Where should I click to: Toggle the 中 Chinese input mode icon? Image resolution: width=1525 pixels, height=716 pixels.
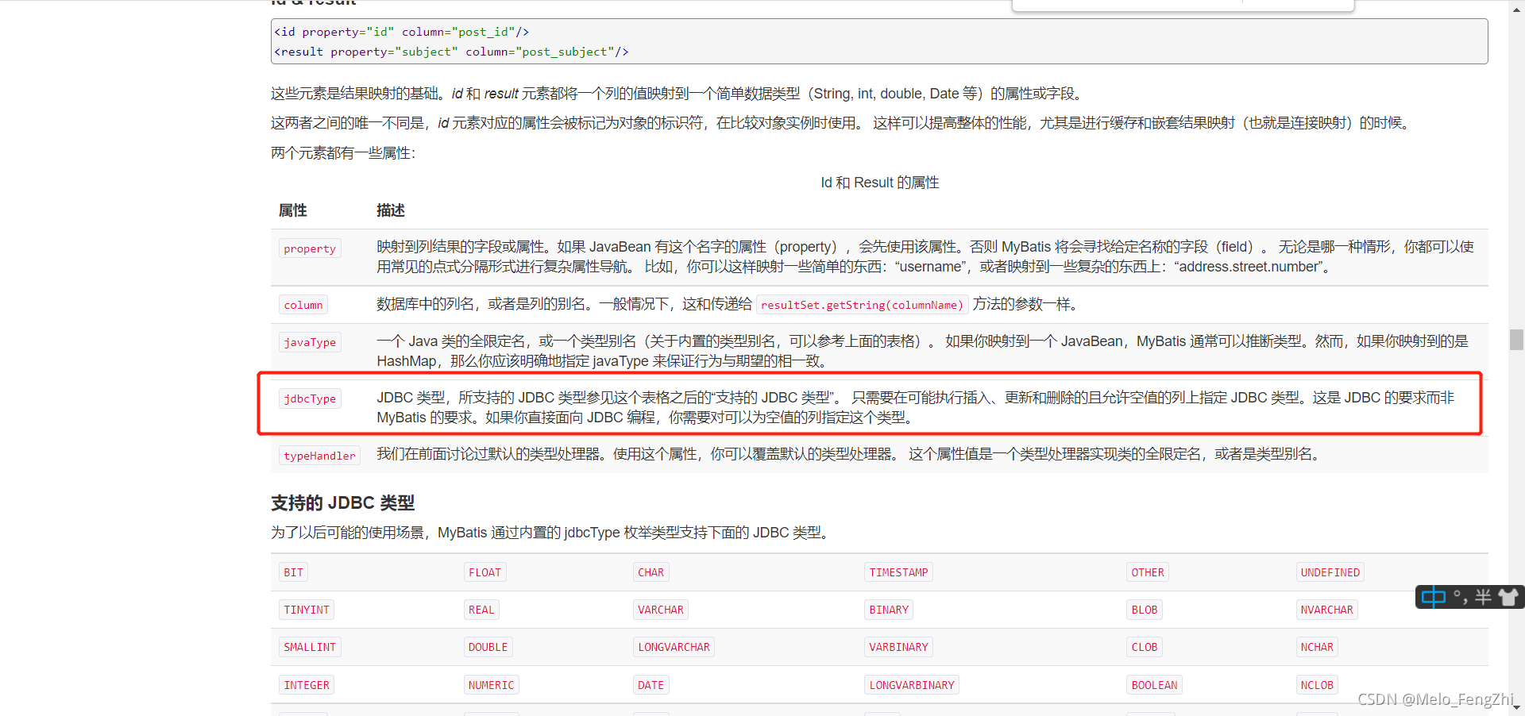click(1433, 597)
